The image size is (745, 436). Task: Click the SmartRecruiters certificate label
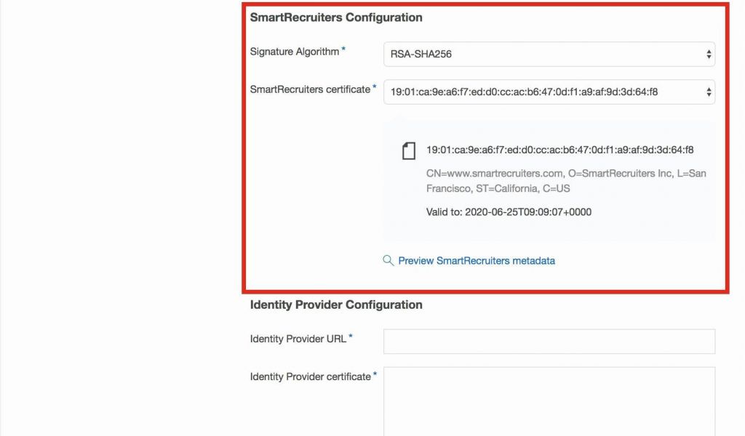tap(310, 89)
